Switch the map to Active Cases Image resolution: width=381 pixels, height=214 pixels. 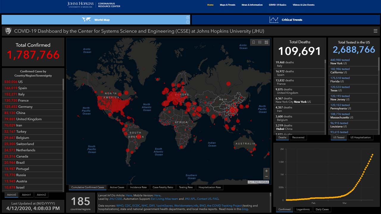(x=117, y=187)
